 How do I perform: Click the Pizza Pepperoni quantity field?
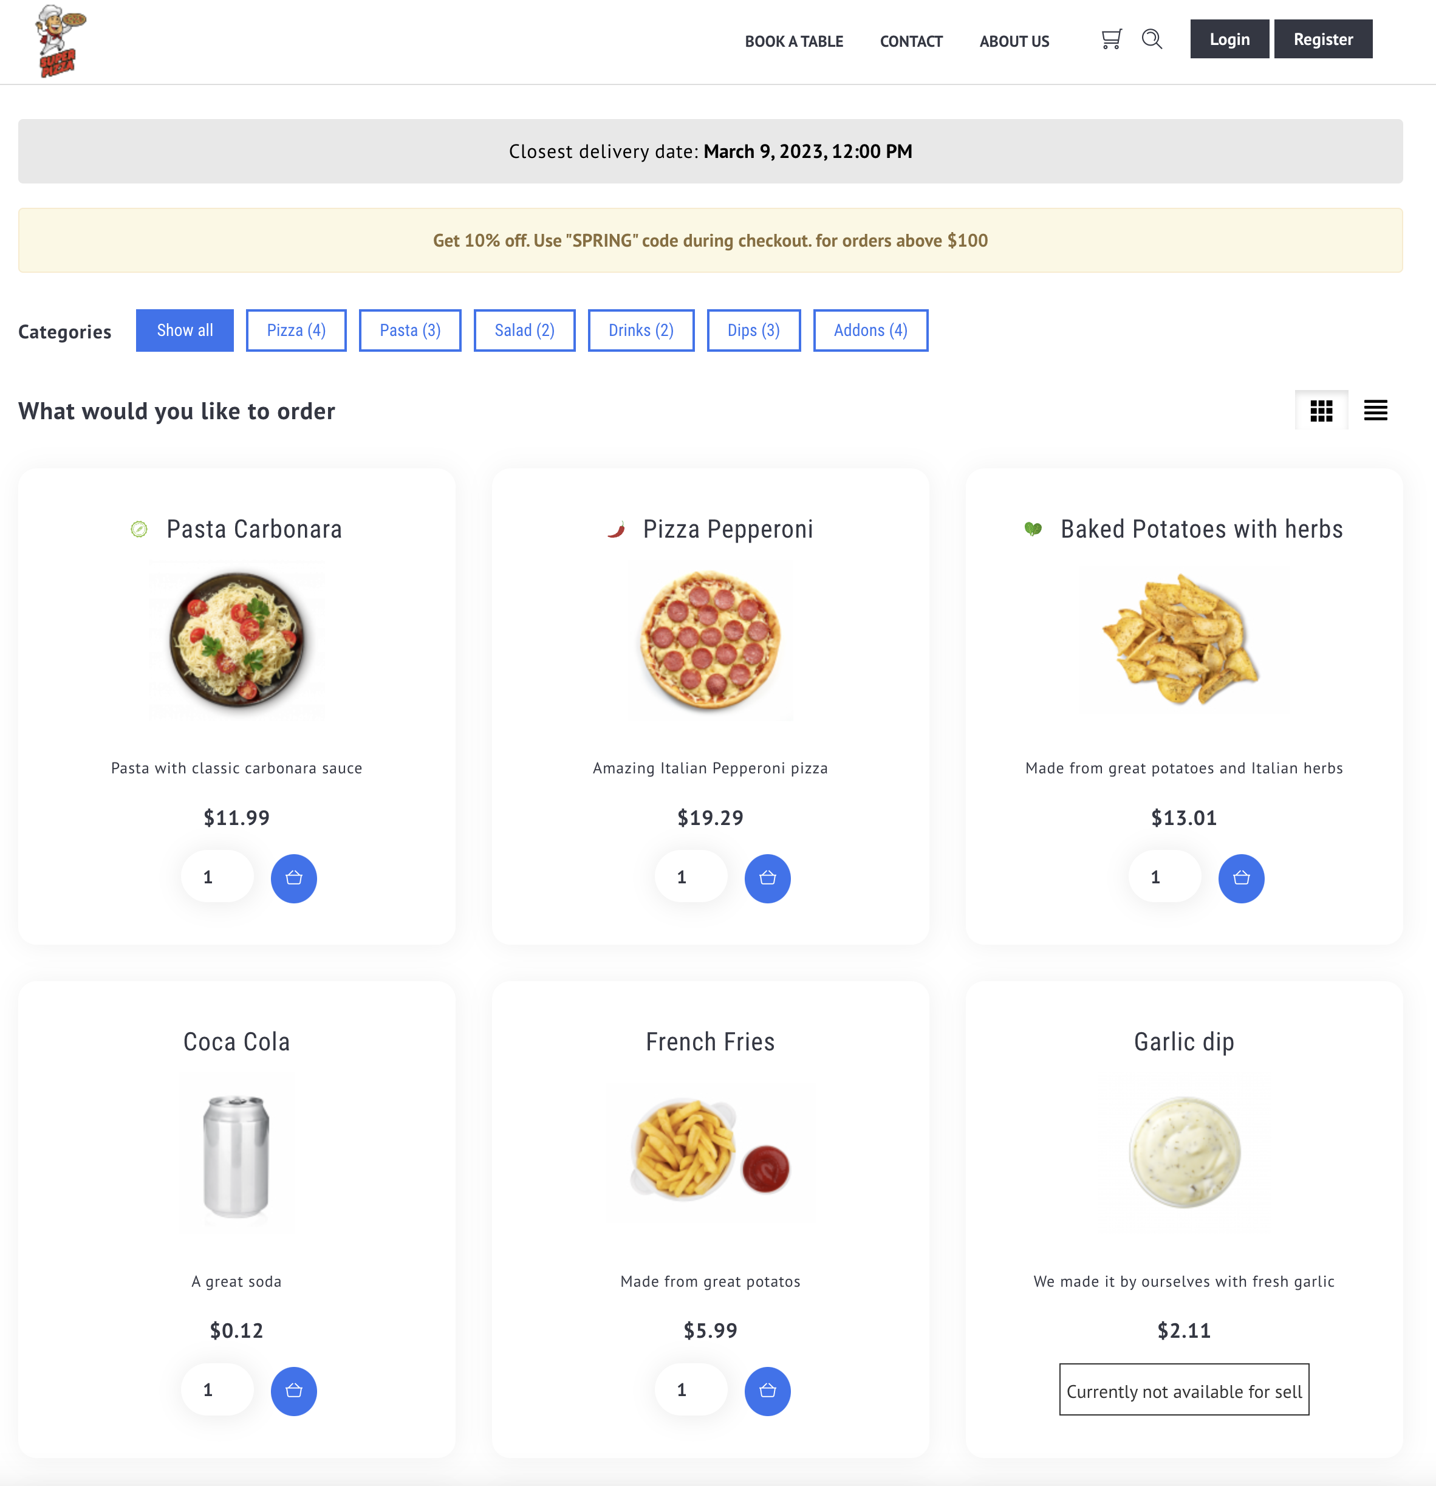[691, 877]
